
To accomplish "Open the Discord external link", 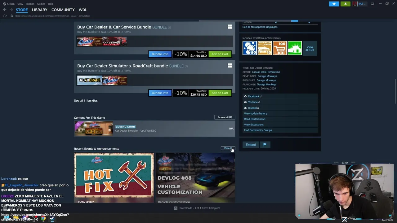I will (280, 108).
